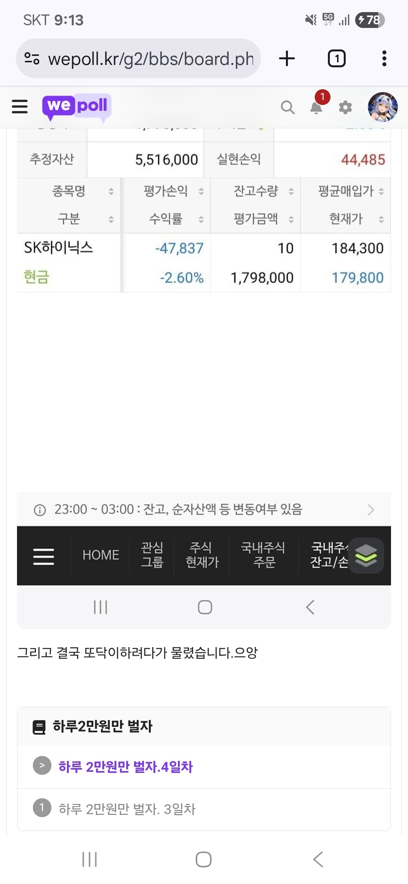Open Chrome three-dot menu
Image resolution: width=408 pixels, height=884 pixels.
pyautogui.click(x=384, y=59)
